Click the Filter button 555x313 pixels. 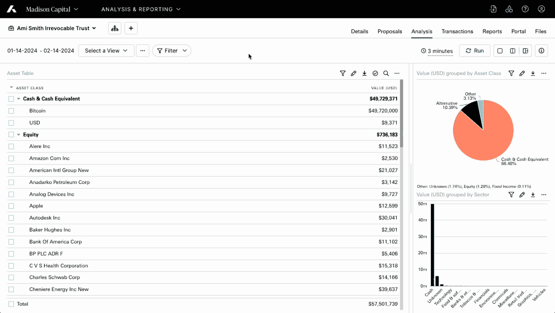point(171,51)
